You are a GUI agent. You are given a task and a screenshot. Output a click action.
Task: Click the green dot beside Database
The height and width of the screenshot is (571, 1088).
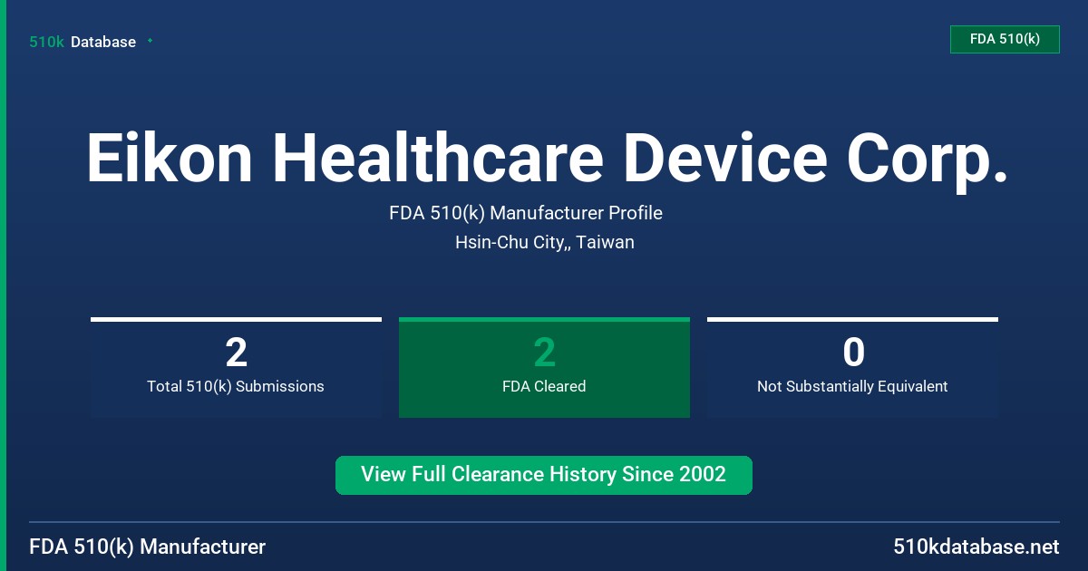pyautogui.click(x=150, y=41)
